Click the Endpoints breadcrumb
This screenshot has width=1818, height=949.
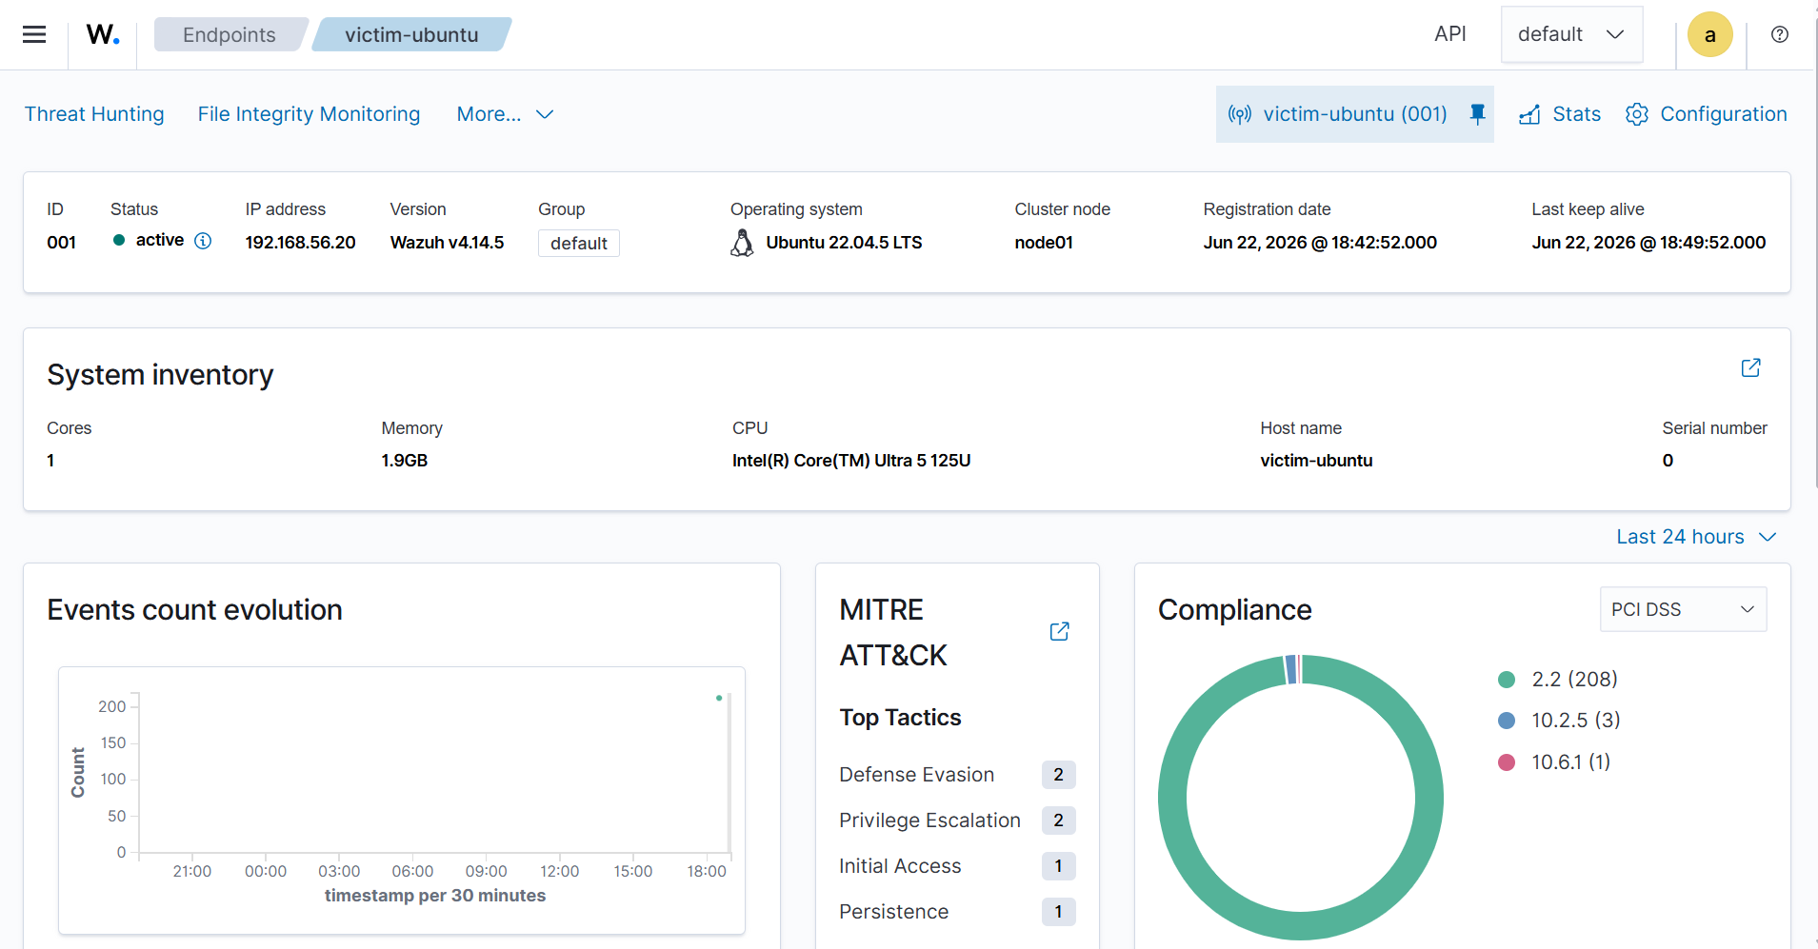click(230, 35)
